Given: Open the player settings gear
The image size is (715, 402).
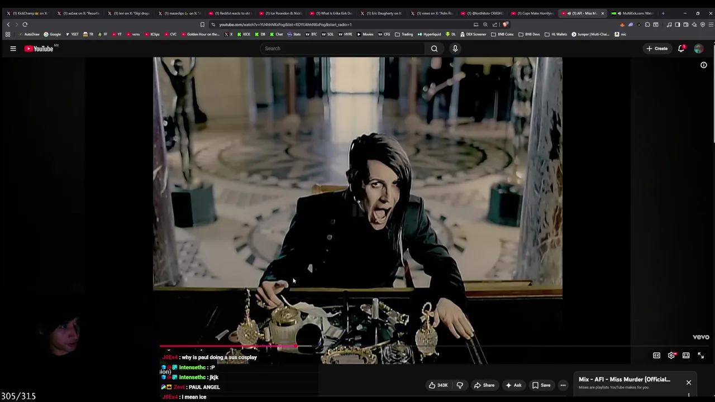Looking at the screenshot, I should 672,356.
